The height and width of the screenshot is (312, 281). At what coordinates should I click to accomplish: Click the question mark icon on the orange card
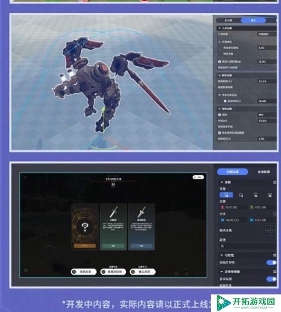pos(85,227)
